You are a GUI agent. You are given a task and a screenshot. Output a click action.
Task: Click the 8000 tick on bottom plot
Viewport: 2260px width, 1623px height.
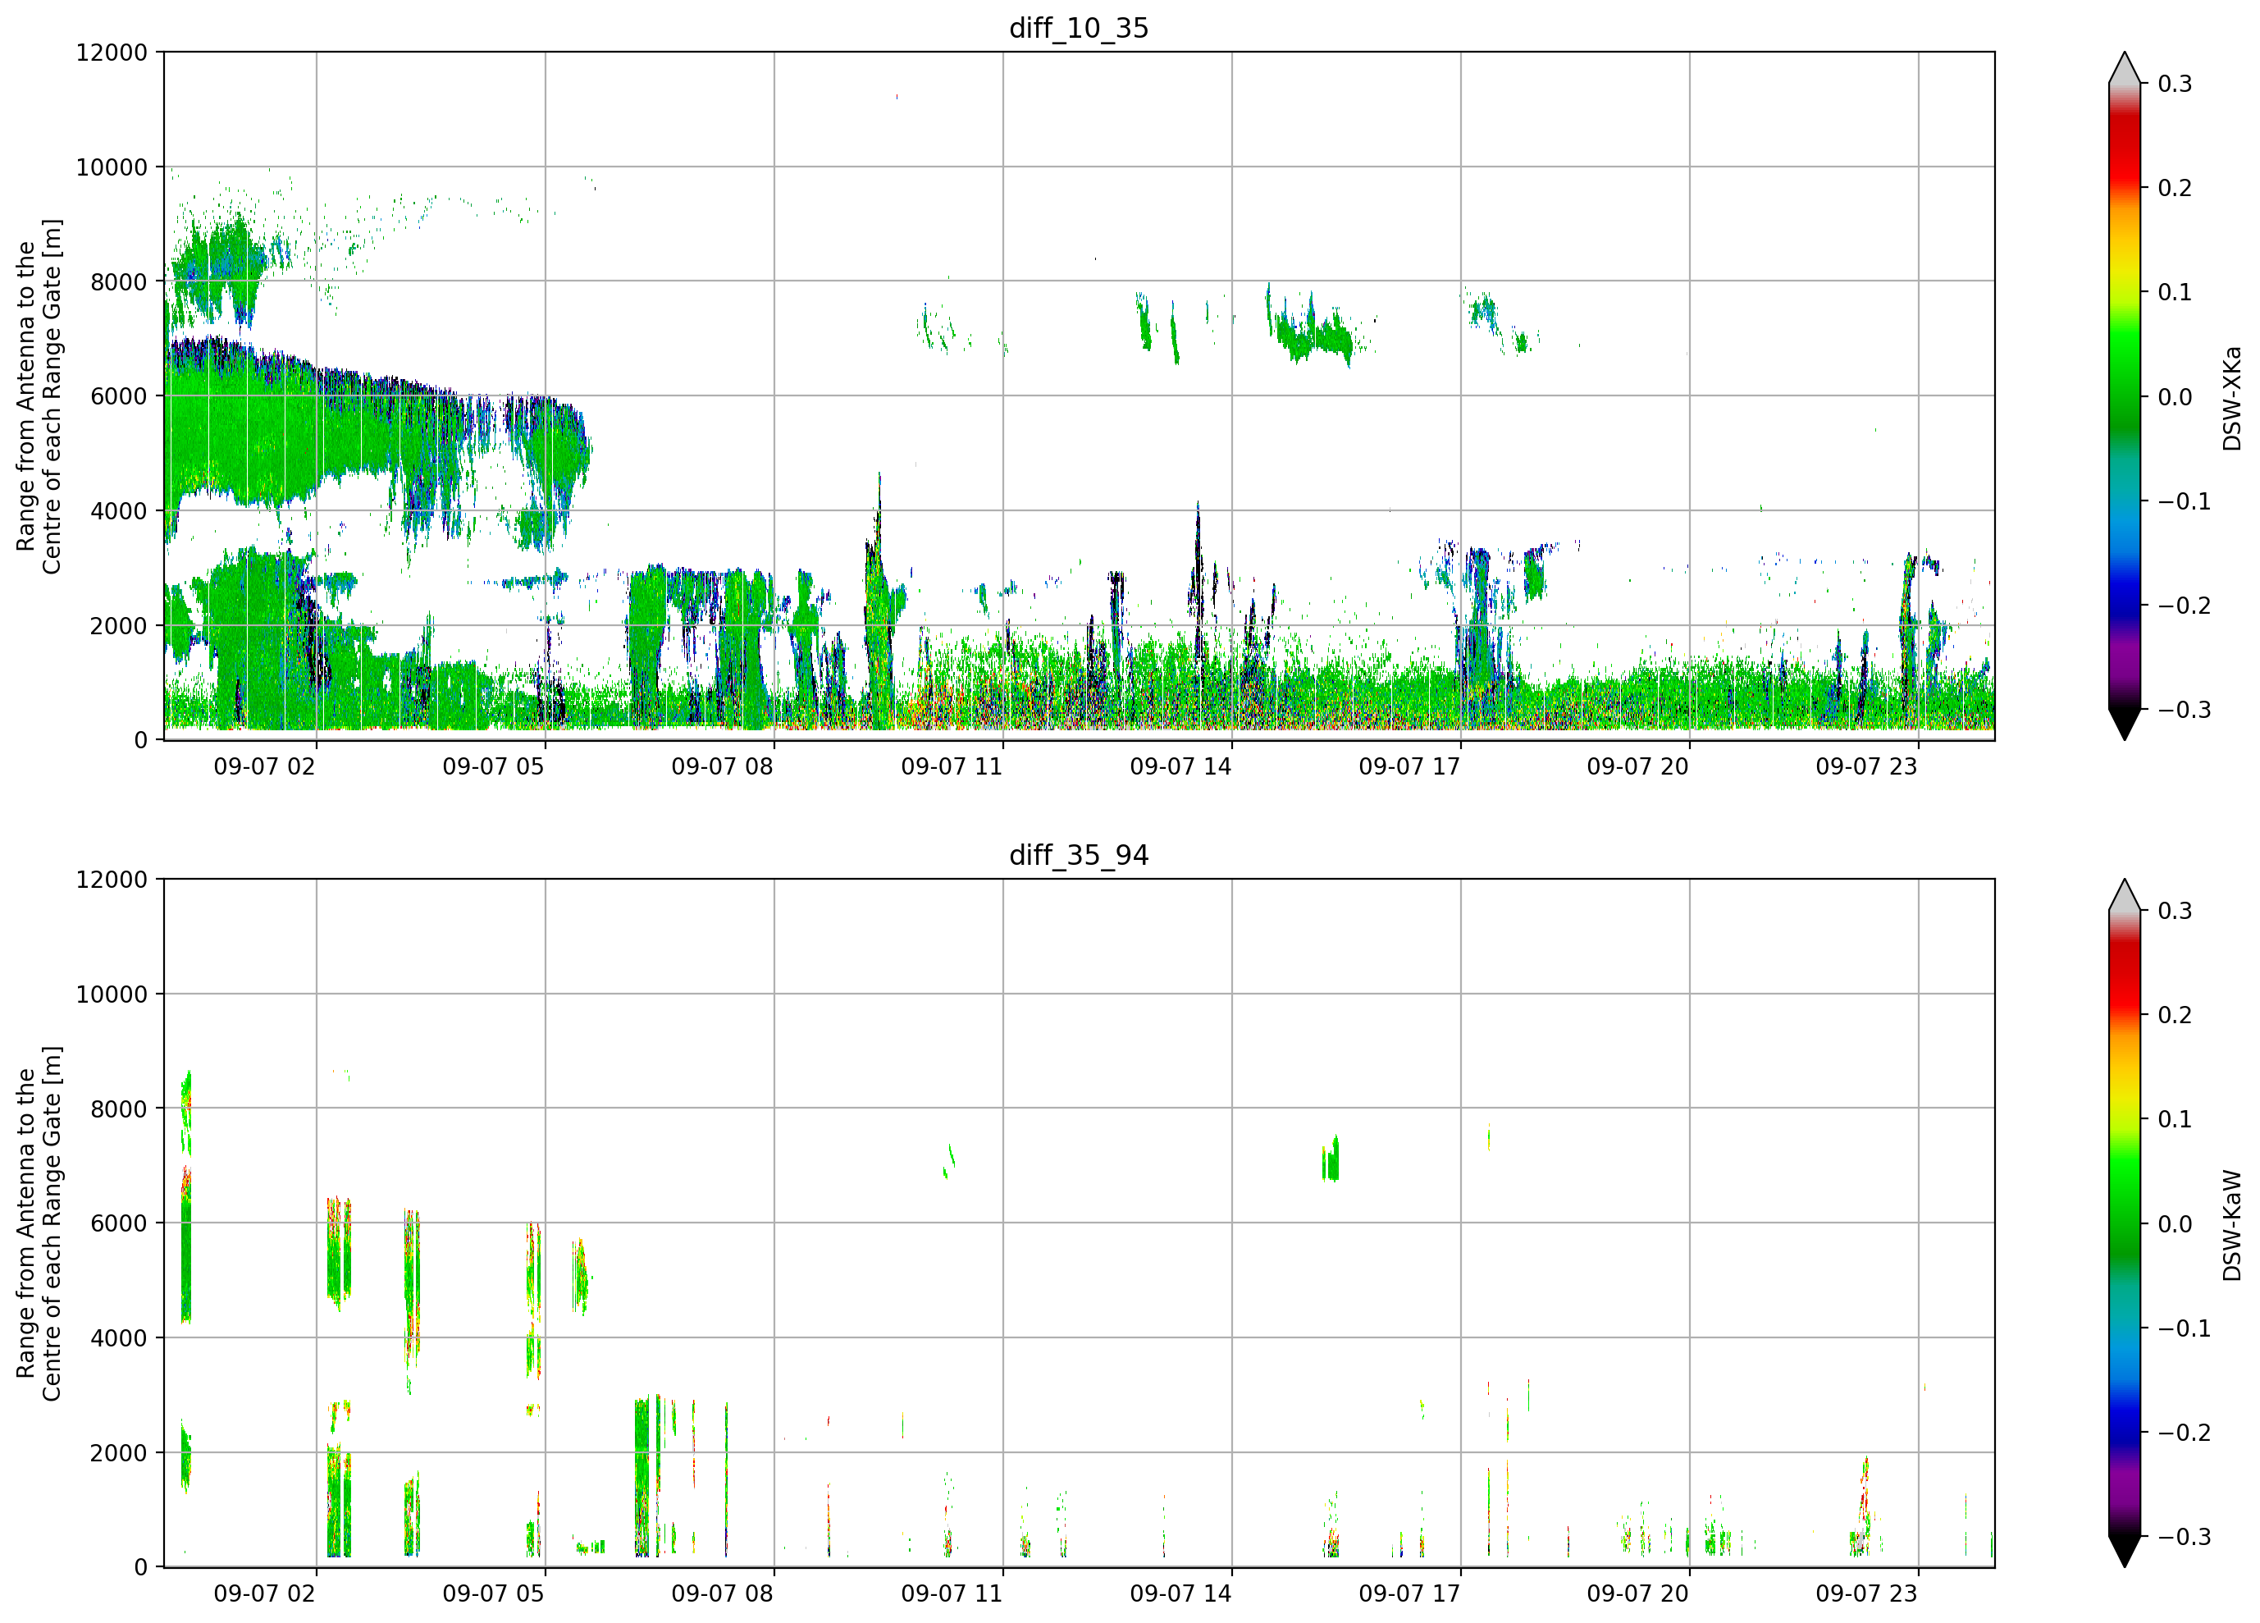coord(119,1109)
